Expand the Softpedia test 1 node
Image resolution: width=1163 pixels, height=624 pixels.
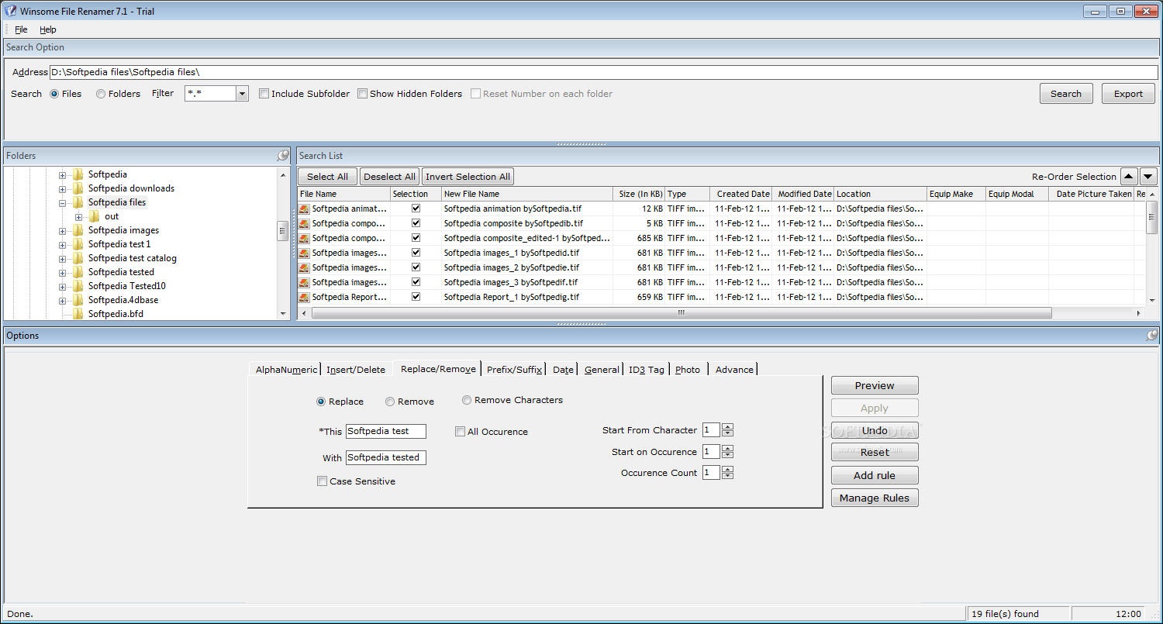63,244
